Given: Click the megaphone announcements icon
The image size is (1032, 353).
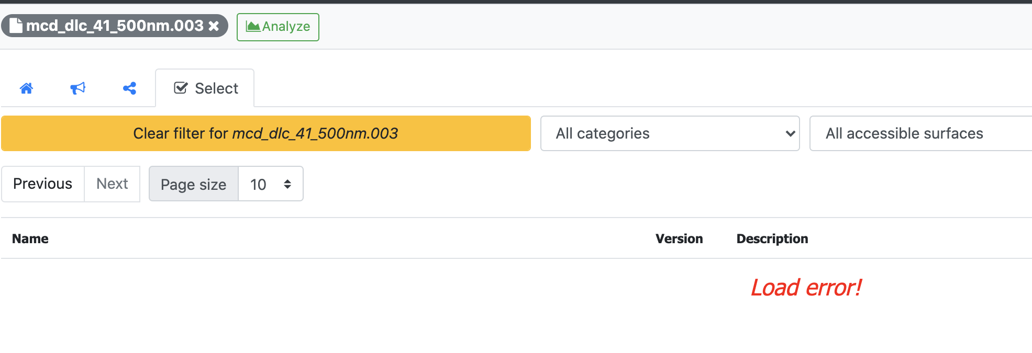Looking at the screenshot, I should pos(77,88).
